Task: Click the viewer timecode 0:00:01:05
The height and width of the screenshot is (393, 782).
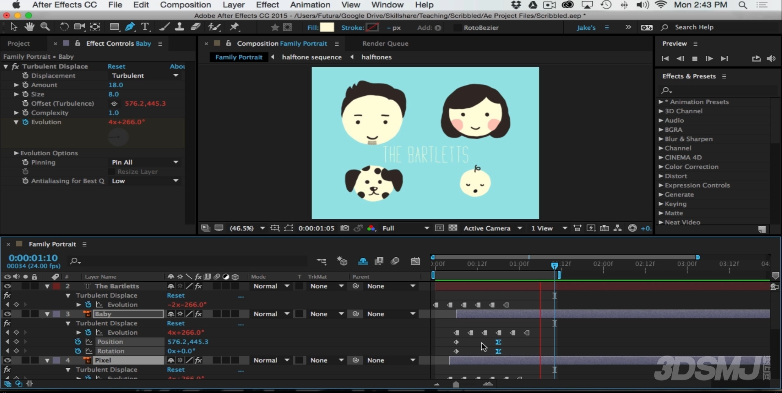Action: [x=316, y=228]
